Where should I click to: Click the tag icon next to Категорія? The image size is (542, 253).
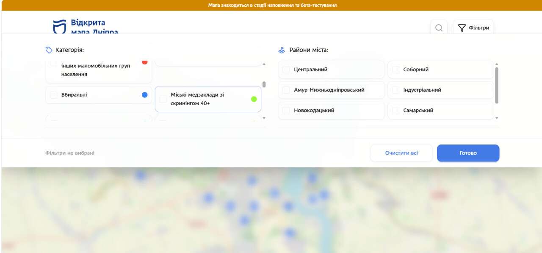click(49, 50)
